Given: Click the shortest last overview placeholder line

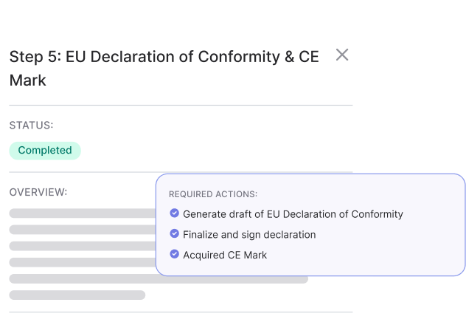Looking at the screenshot, I should (77, 295).
